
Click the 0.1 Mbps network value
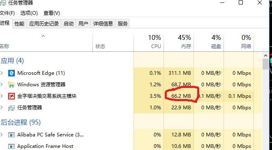240,96
